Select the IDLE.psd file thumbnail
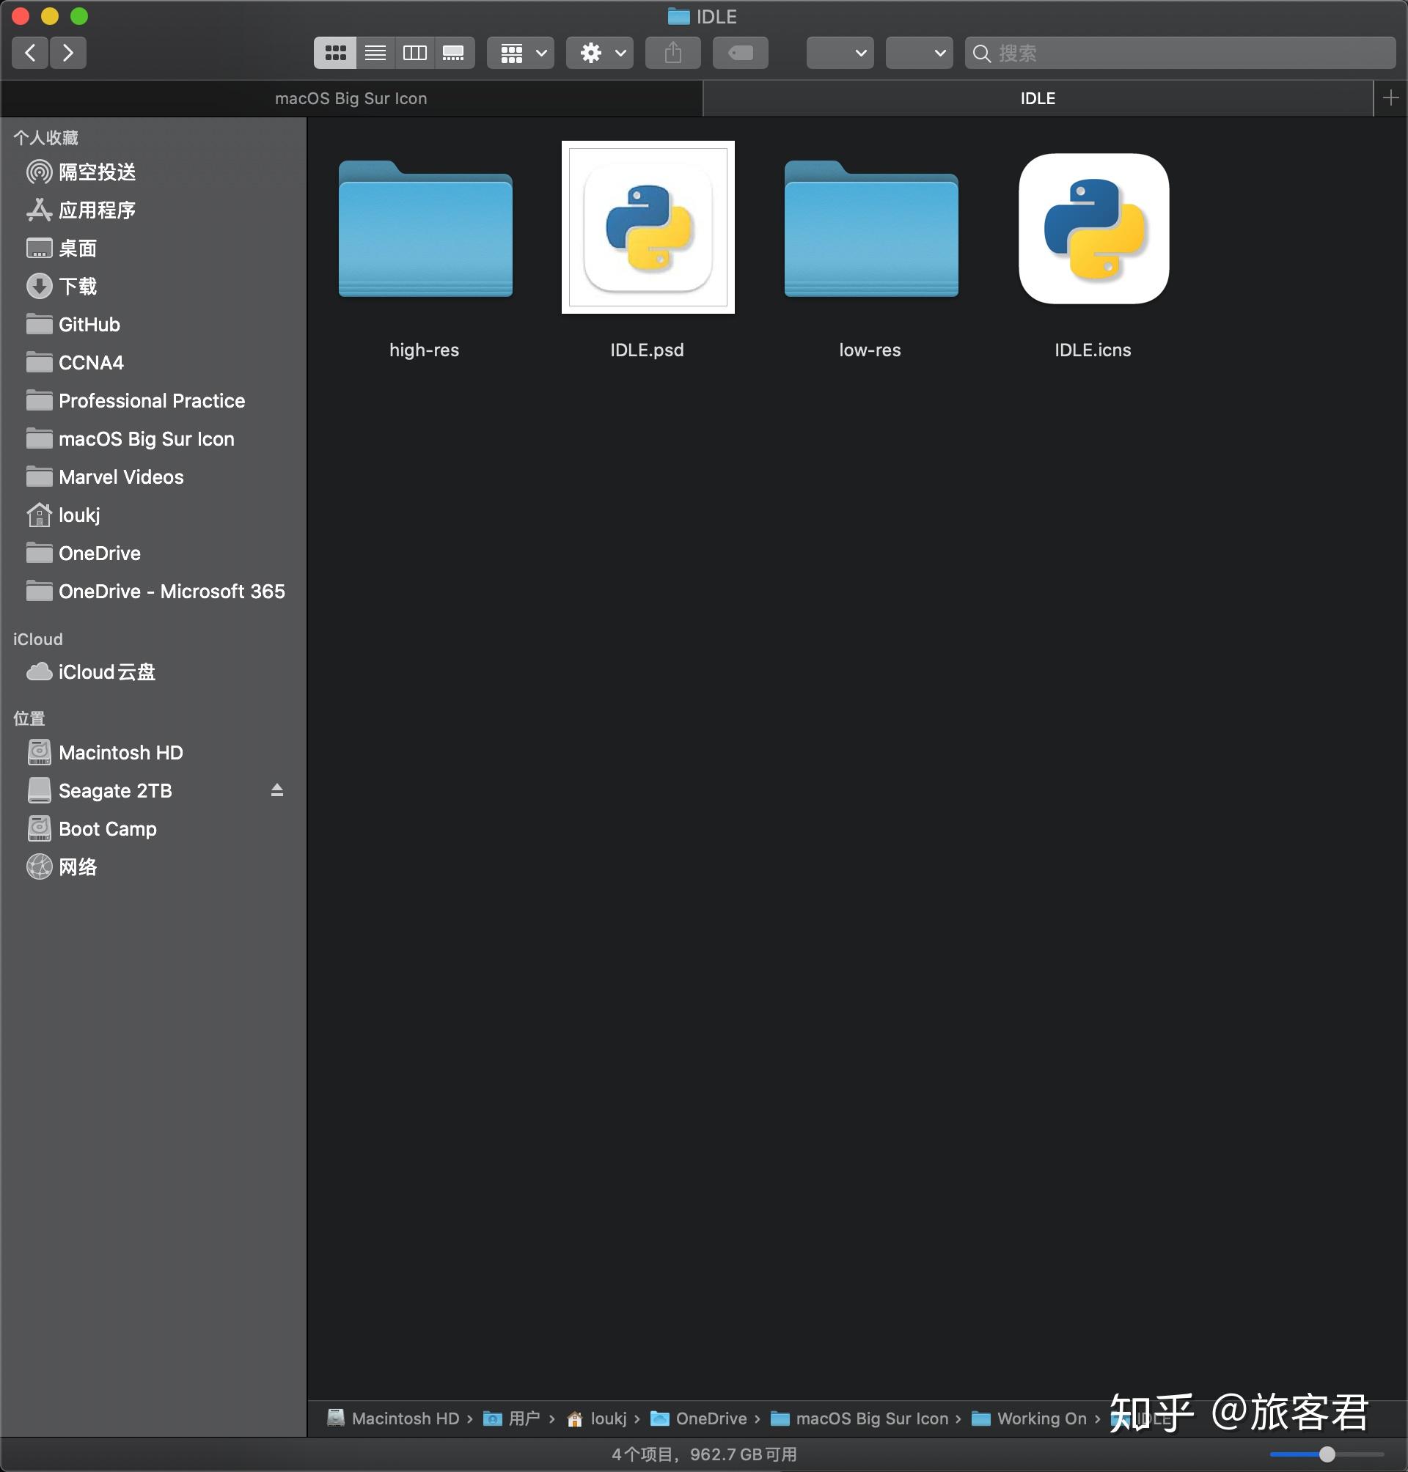This screenshot has width=1408, height=1472. coord(648,227)
